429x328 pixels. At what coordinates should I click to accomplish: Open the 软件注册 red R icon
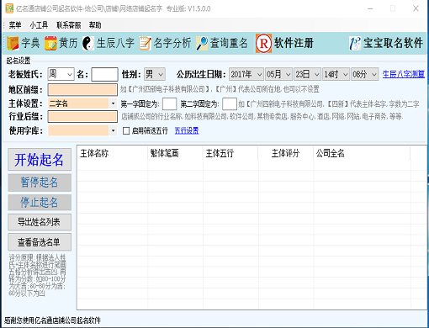[x=263, y=43]
